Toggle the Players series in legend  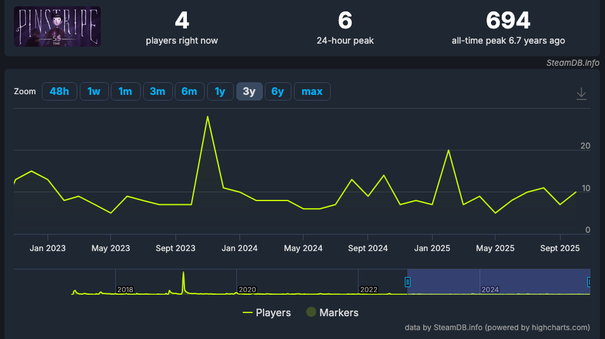pos(267,312)
